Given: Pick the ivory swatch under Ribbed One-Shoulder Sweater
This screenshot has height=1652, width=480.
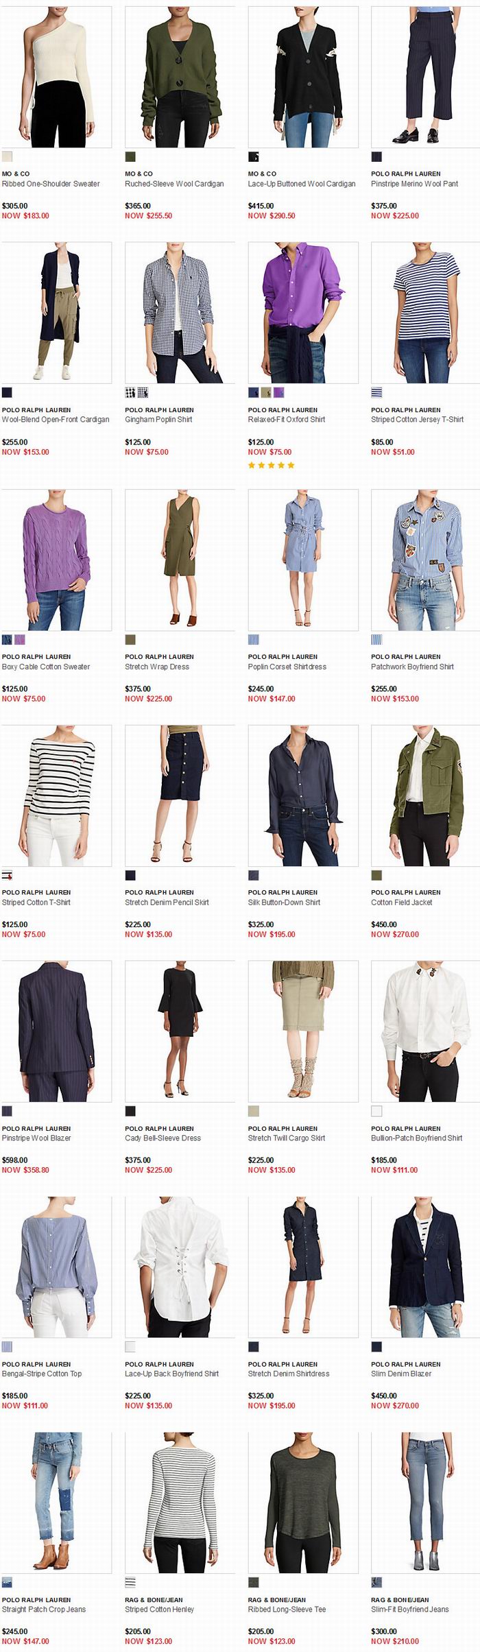Looking at the screenshot, I should [7, 156].
